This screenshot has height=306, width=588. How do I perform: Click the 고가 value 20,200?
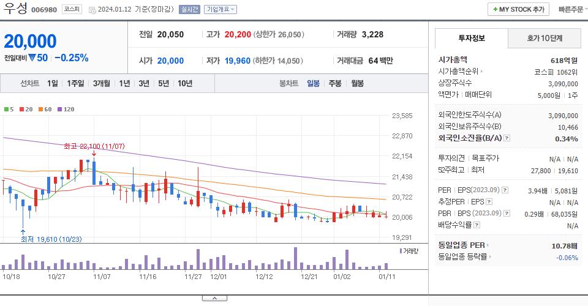tap(238, 34)
